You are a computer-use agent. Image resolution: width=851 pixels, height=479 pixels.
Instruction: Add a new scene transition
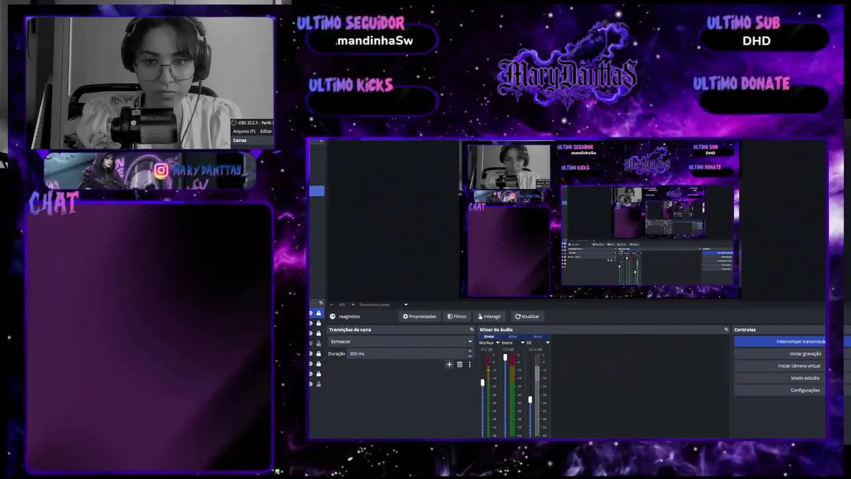(x=449, y=365)
